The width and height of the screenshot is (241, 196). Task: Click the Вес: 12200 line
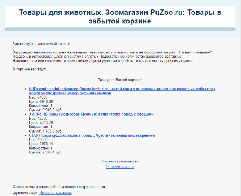coord(38,119)
